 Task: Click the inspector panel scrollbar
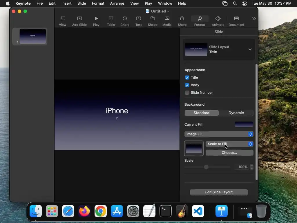tap(256, 122)
